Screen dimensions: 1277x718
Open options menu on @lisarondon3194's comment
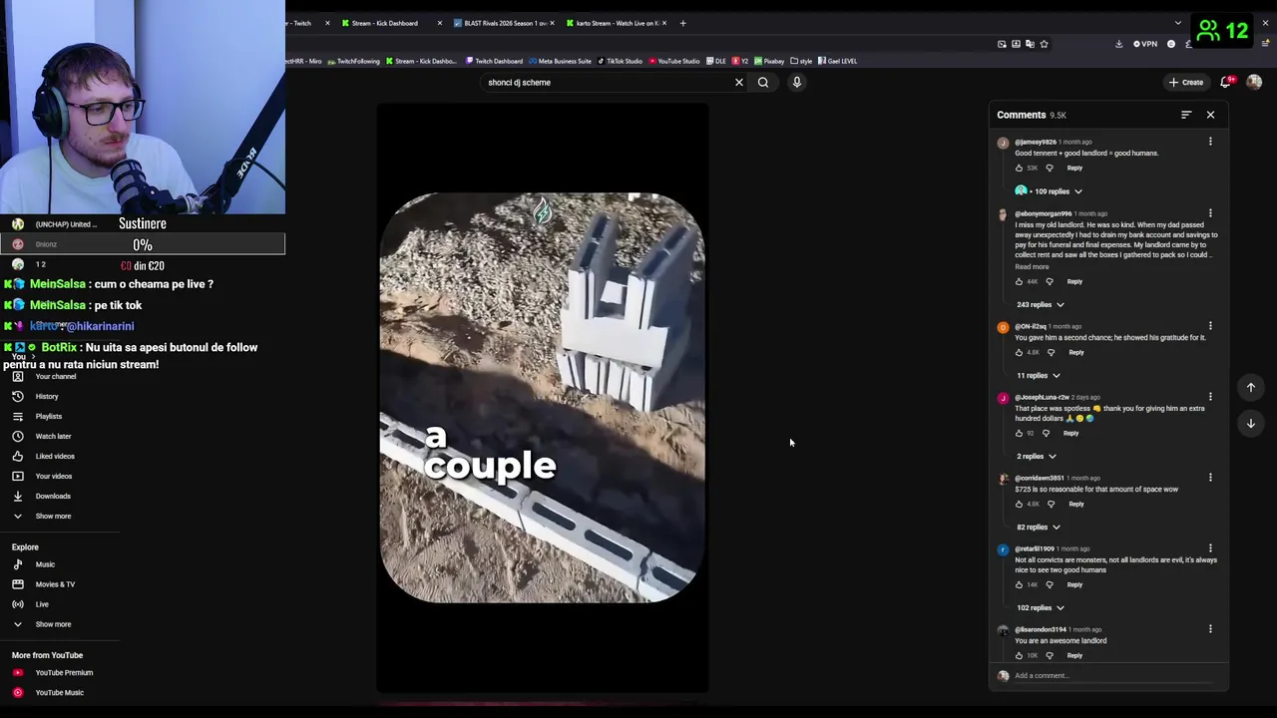[1210, 629]
